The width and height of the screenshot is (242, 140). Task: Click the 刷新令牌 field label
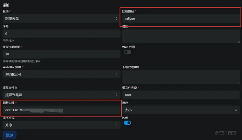click(8, 103)
